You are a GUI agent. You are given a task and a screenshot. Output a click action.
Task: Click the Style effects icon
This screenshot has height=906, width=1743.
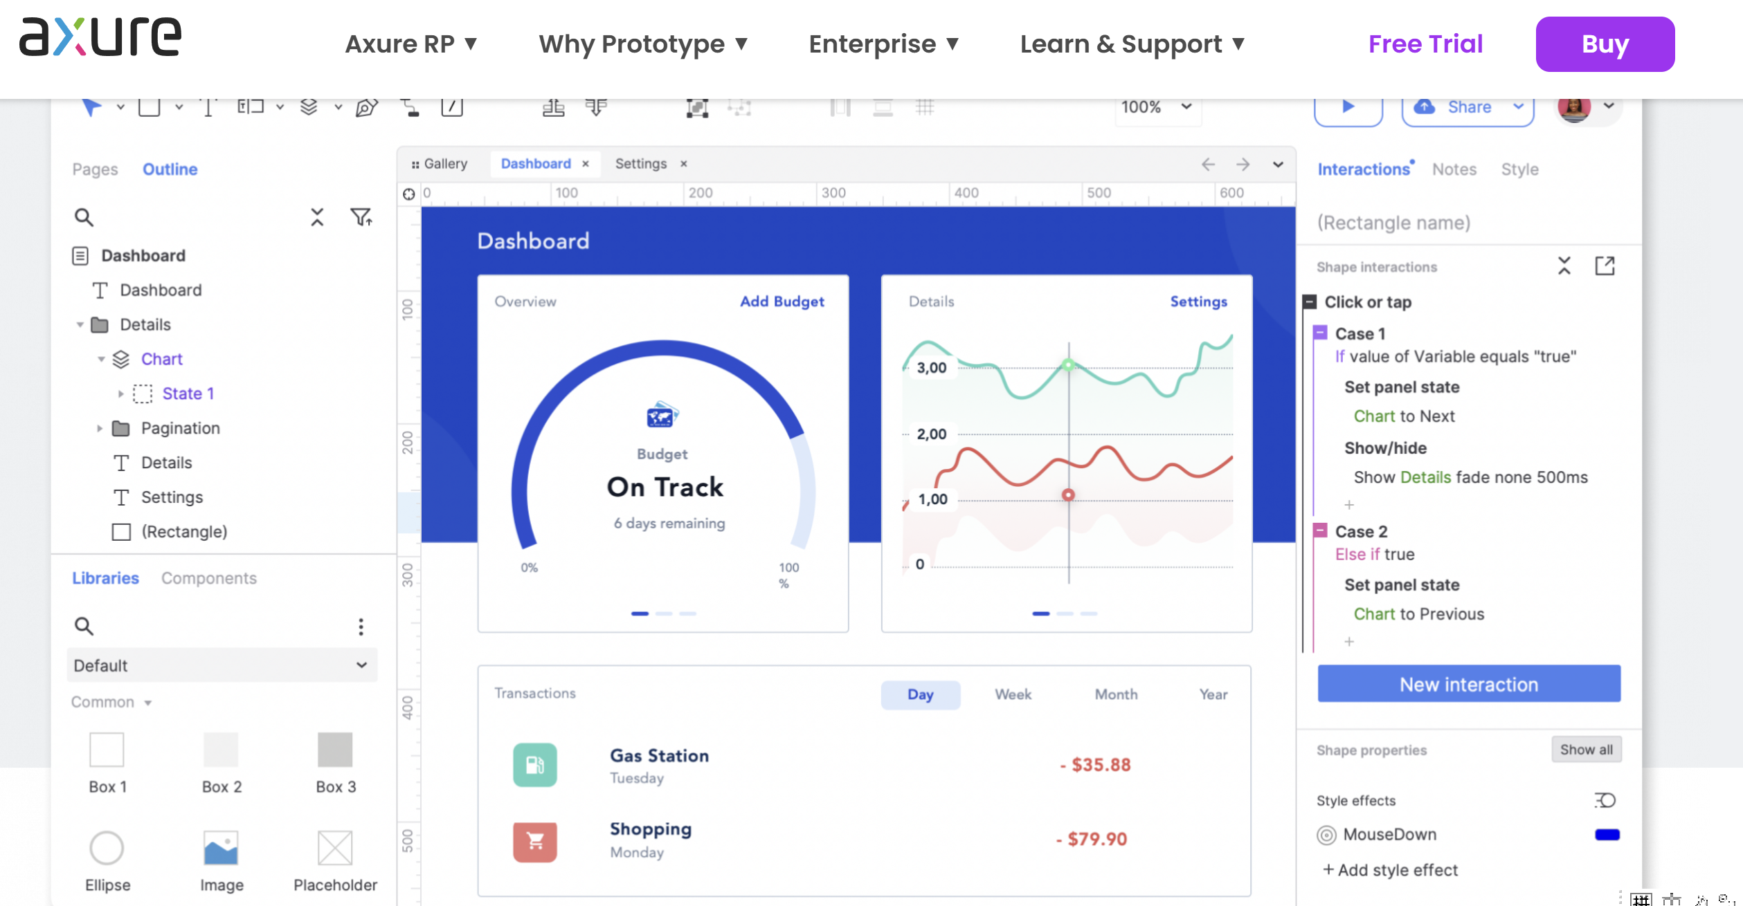1605,800
